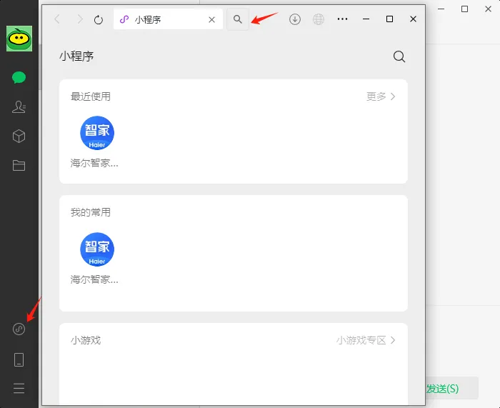Open the WeChat chats tab icon
This screenshot has height=408, width=500.
click(x=19, y=77)
